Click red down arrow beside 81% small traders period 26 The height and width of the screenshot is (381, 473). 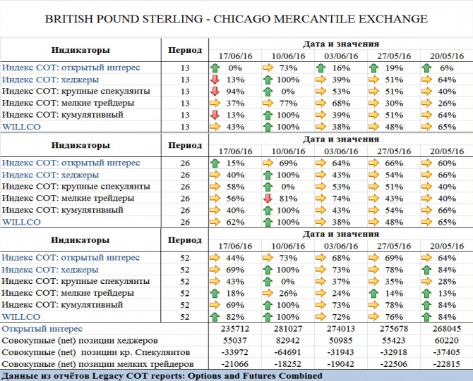[268, 199]
